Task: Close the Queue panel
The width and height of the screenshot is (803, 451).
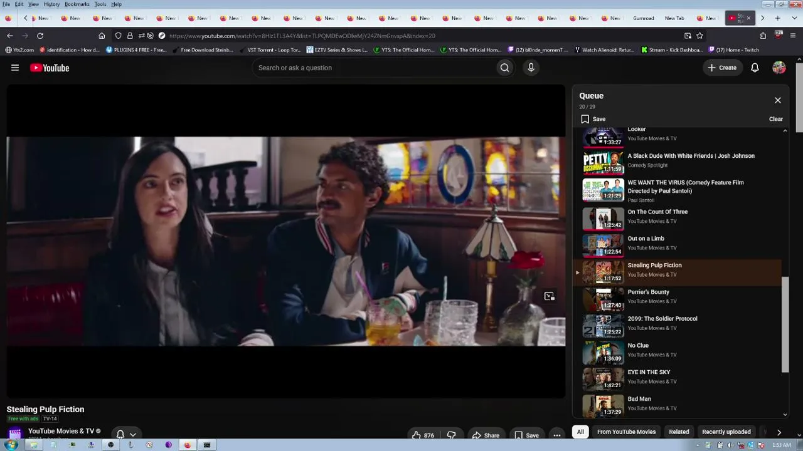Action: click(778, 100)
